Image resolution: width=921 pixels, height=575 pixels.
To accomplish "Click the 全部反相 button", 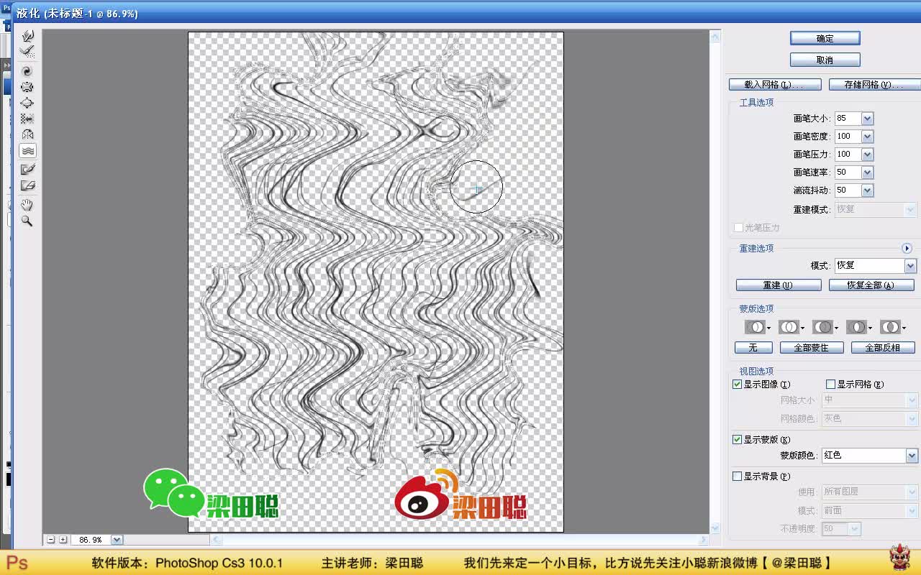I will click(x=882, y=347).
